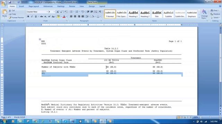Screen dimensions: 222x124
Task: Align text right
Action: click(x=79, y=17)
